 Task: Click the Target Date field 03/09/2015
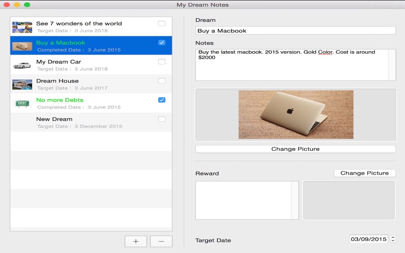[369, 239]
